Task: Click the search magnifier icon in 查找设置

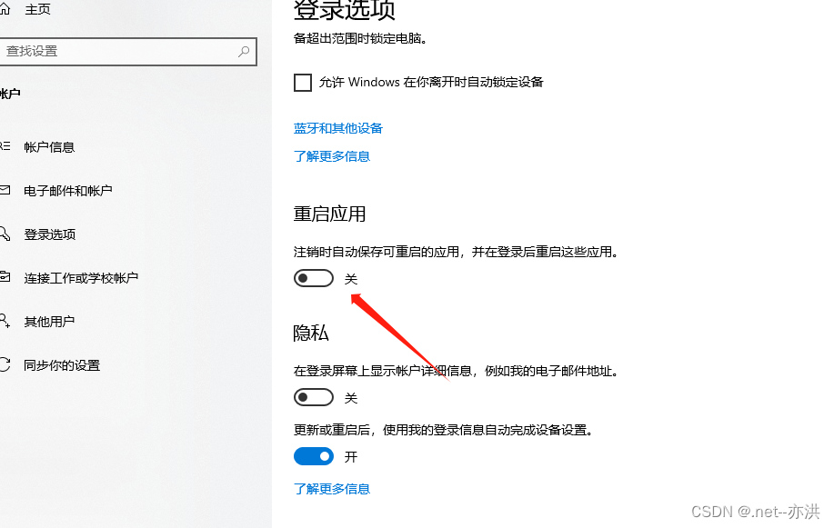Action: [244, 52]
